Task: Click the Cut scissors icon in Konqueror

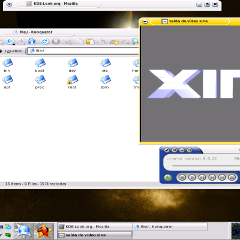Action: click(69, 41)
